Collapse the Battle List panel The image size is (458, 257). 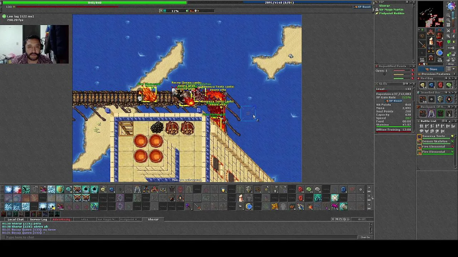(x=453, y=121)
